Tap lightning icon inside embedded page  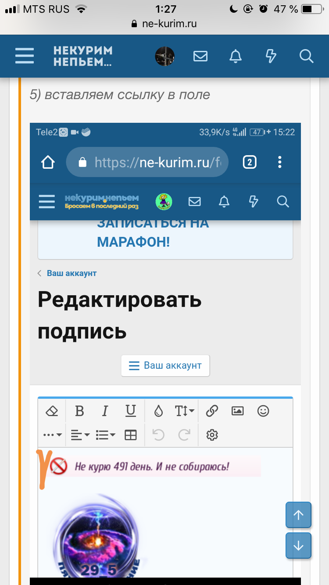254,201
